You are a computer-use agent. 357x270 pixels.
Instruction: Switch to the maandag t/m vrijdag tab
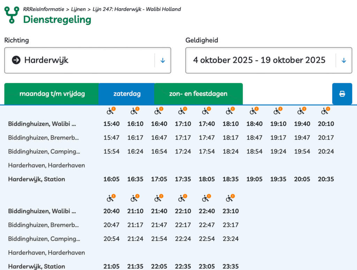pyautogui.click(x=52, y=94)
